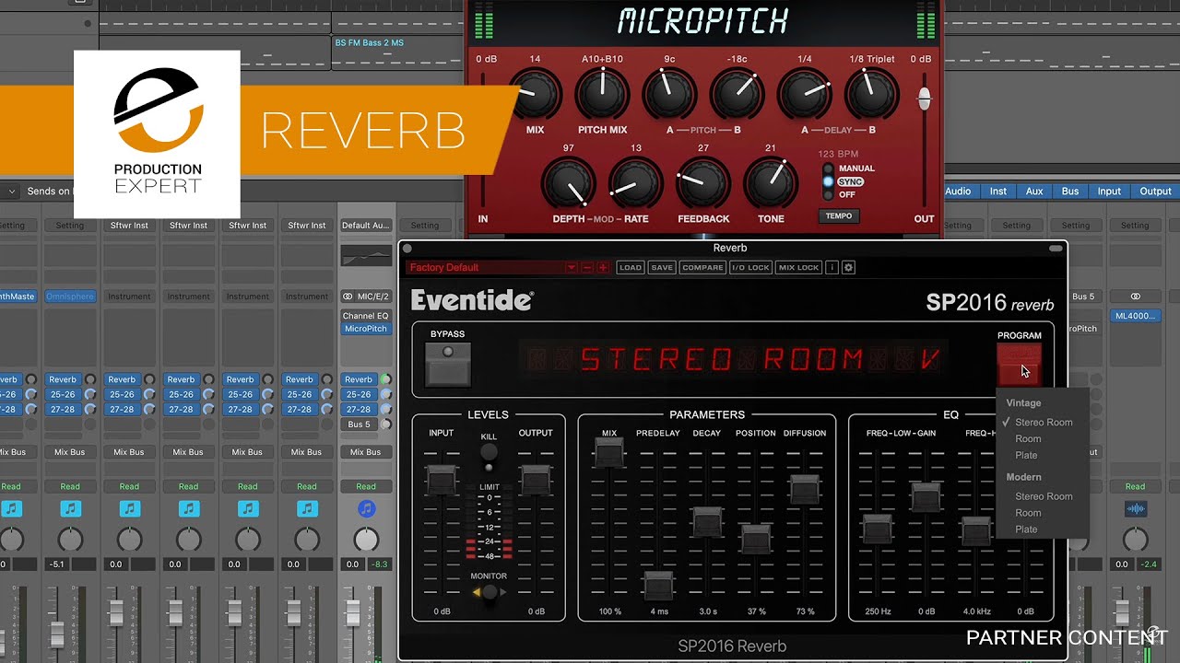Click the MicroPitch DEPTH knob
Viewport: 1180px width, 663px height.
[569, 183]
